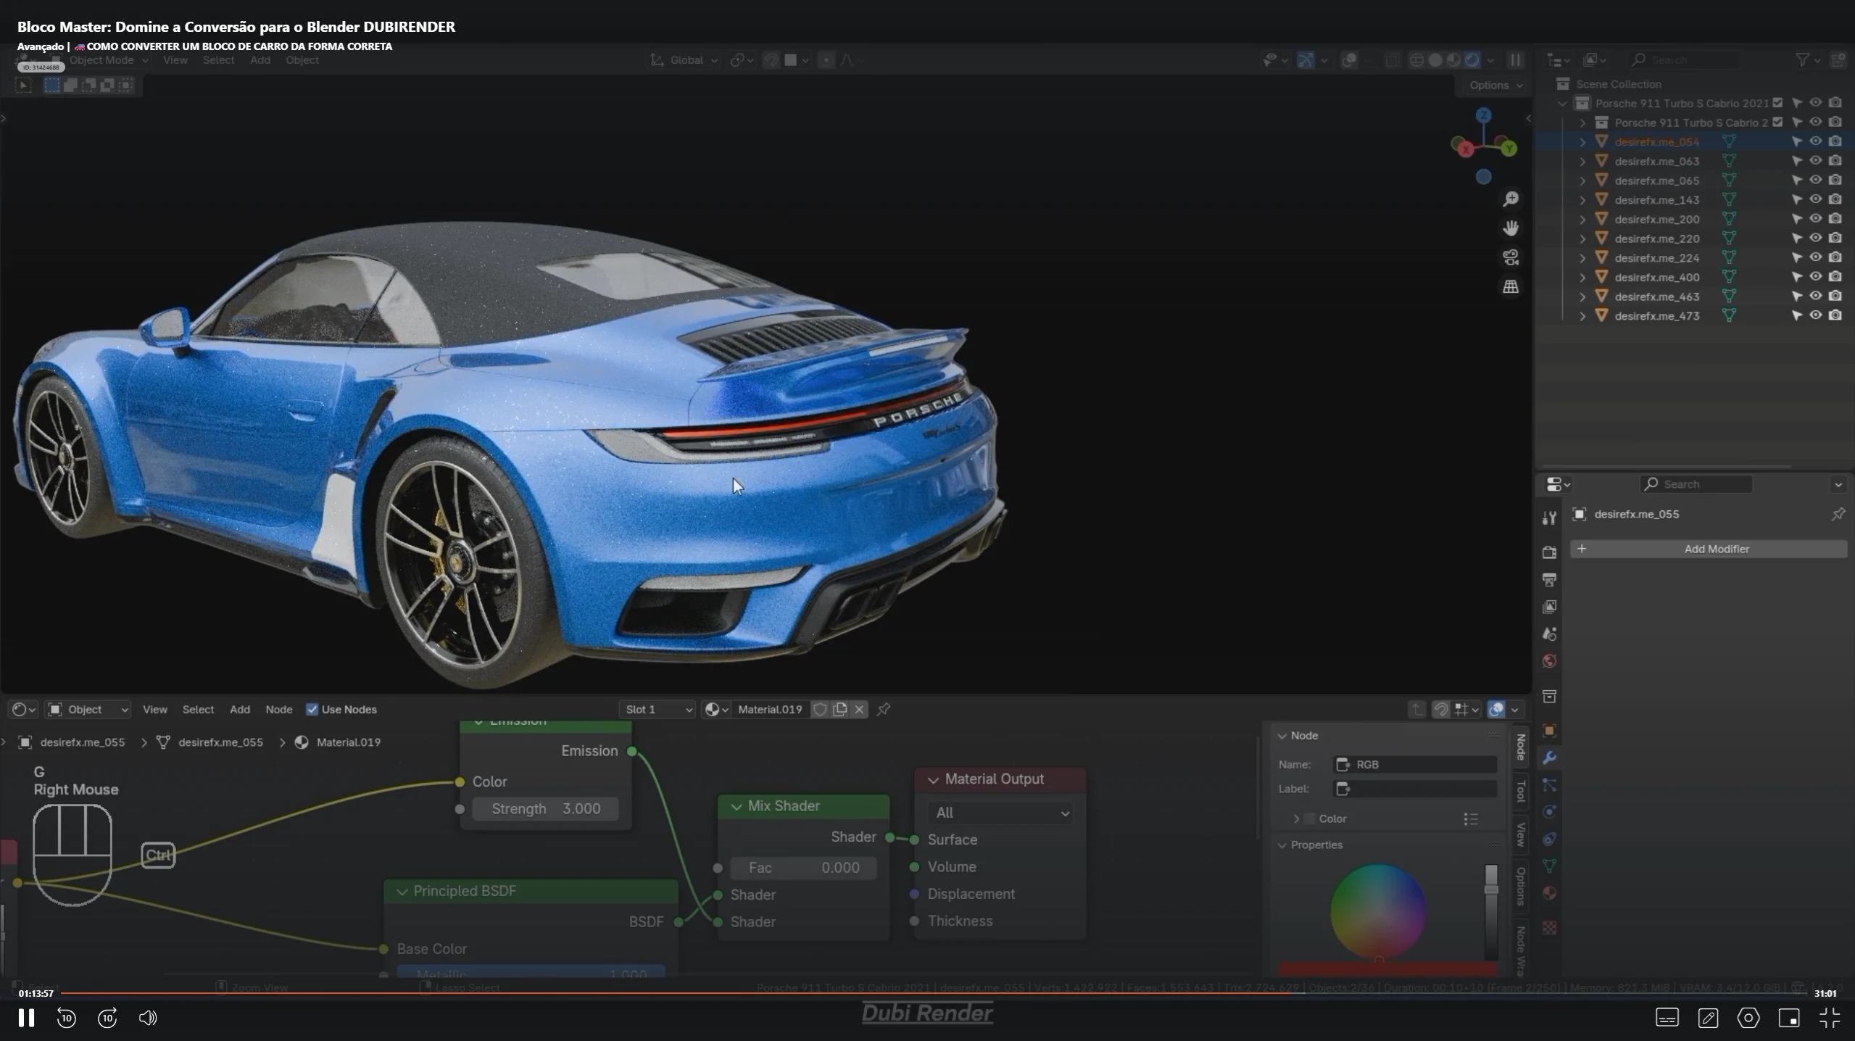Expand desirefx.me_063 in the outliner
The height and width of the screenshot is (1041, 1855).
tap(1582, 161)
